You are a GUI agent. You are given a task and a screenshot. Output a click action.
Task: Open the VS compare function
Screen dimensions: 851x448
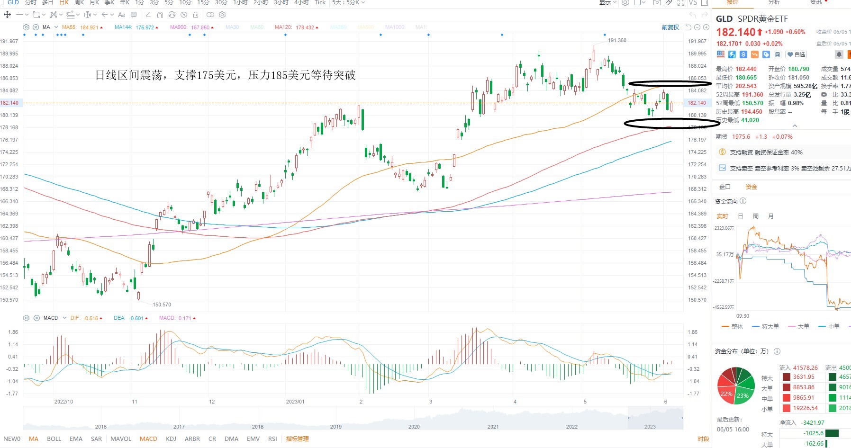coord(693,2)
